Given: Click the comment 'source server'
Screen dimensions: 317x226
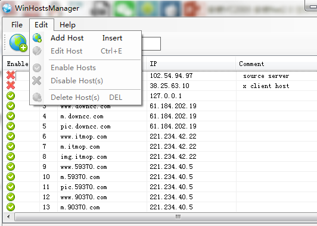Looking at the screenshot, I should (266, 76).
